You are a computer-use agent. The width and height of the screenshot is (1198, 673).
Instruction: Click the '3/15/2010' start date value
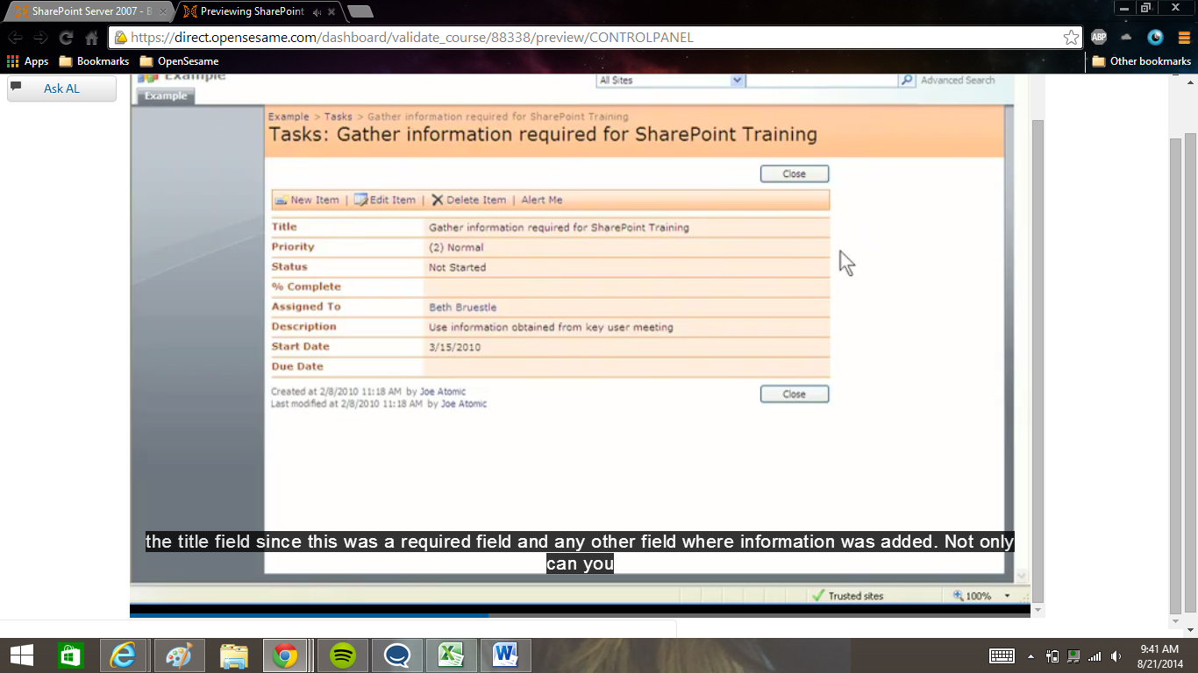454,347
